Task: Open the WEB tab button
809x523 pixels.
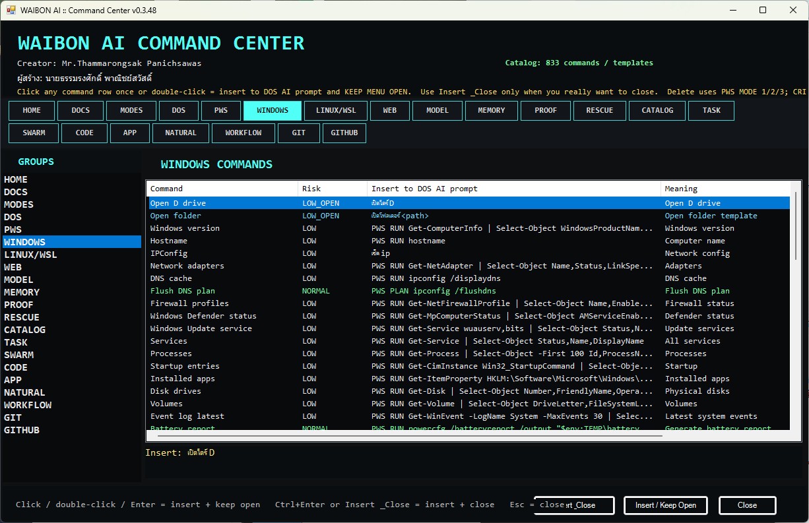Action: pyautogui.click(x=390, y=111)
